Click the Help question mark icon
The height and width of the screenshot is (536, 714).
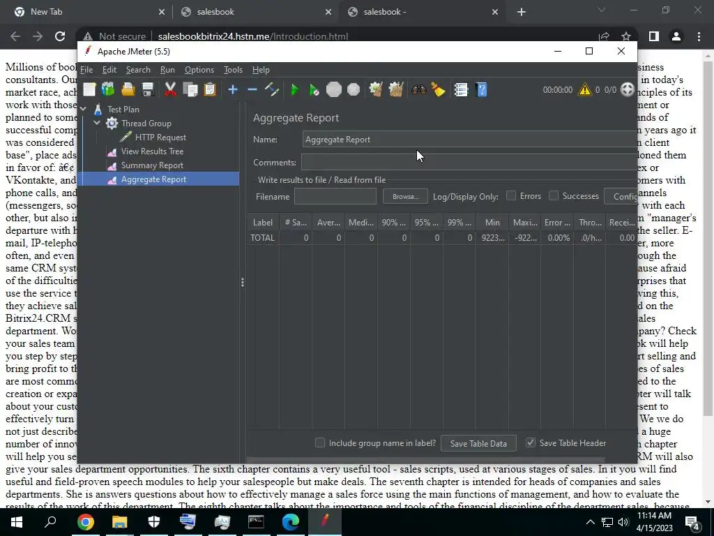pyautogui.click(x=481, y=90)
